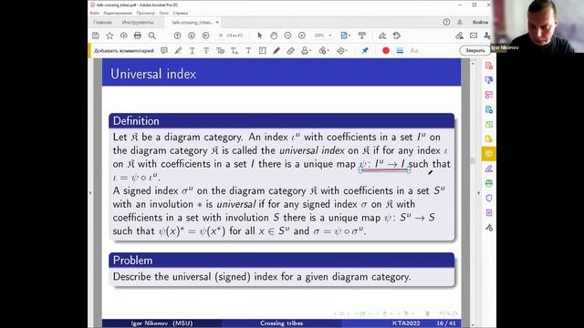Viewport: 584px width, 328px height.
Task: Open the attach file dropdown
Action: pyautogui.click(x=324, y=51)
